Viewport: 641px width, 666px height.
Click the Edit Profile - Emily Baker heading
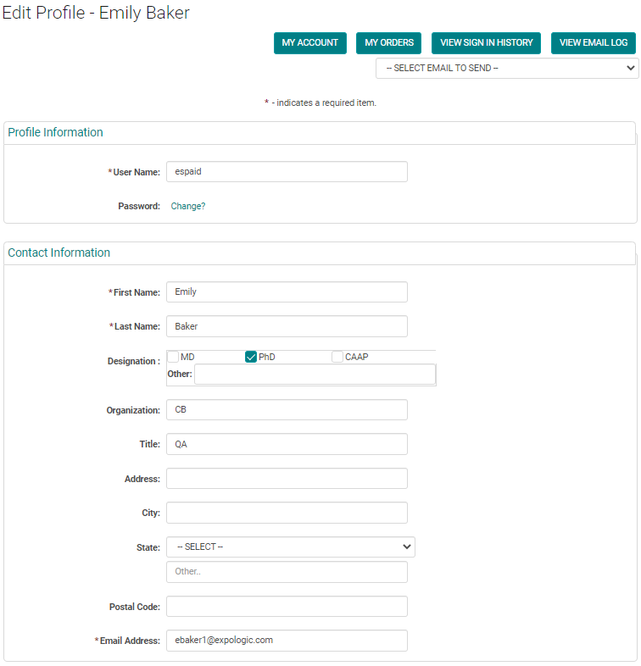(96, 13)
